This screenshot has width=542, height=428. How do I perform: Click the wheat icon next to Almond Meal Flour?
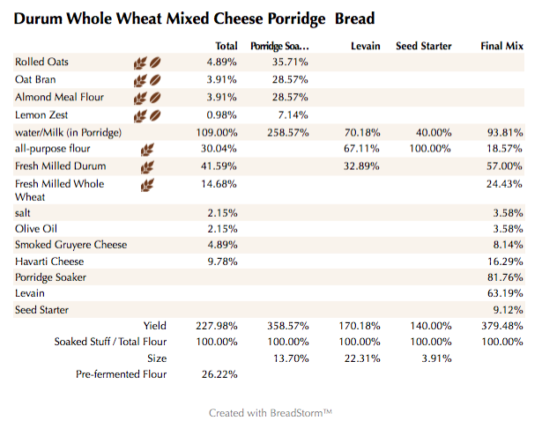point(139,98)
